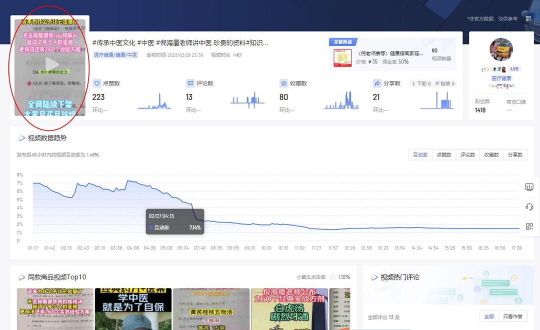
Task: Click the QR code icon at top right
Action: coord(528,18)
